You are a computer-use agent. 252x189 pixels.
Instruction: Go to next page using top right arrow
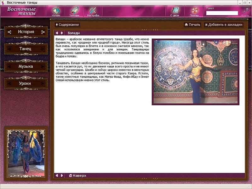(62, 33)
